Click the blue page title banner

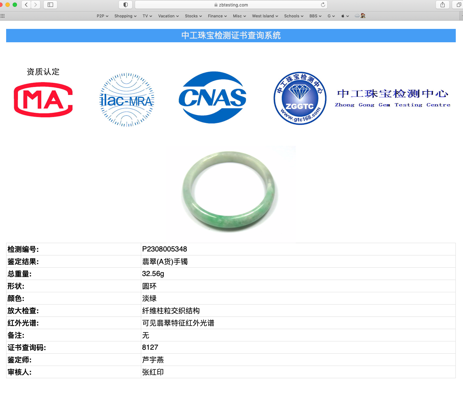pos(231,35)
